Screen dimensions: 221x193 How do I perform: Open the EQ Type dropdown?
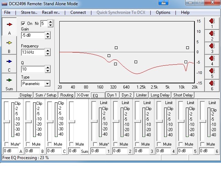[48, 84]
